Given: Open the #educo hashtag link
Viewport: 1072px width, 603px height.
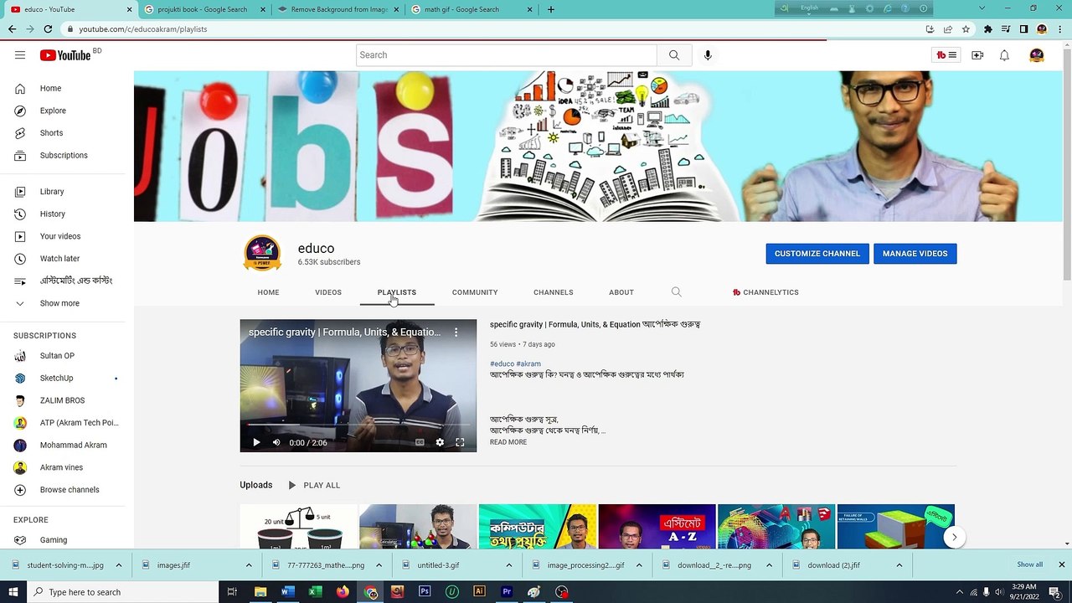Looking at the screenshot, I should click(x=502, y=364).
